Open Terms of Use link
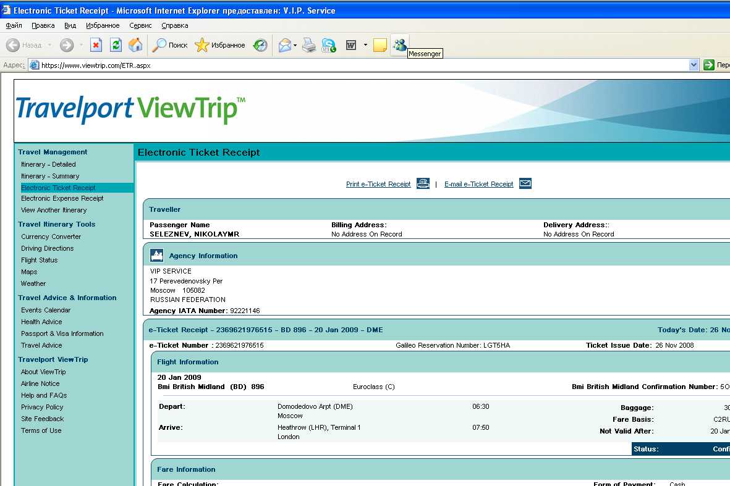Viewport: 730px width, 486px height. pos(41,430)
